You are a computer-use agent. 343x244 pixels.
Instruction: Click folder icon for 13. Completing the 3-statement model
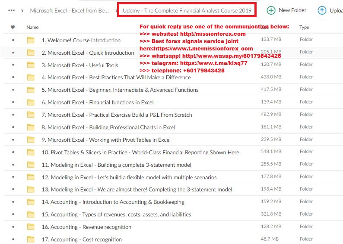point(31,190)
